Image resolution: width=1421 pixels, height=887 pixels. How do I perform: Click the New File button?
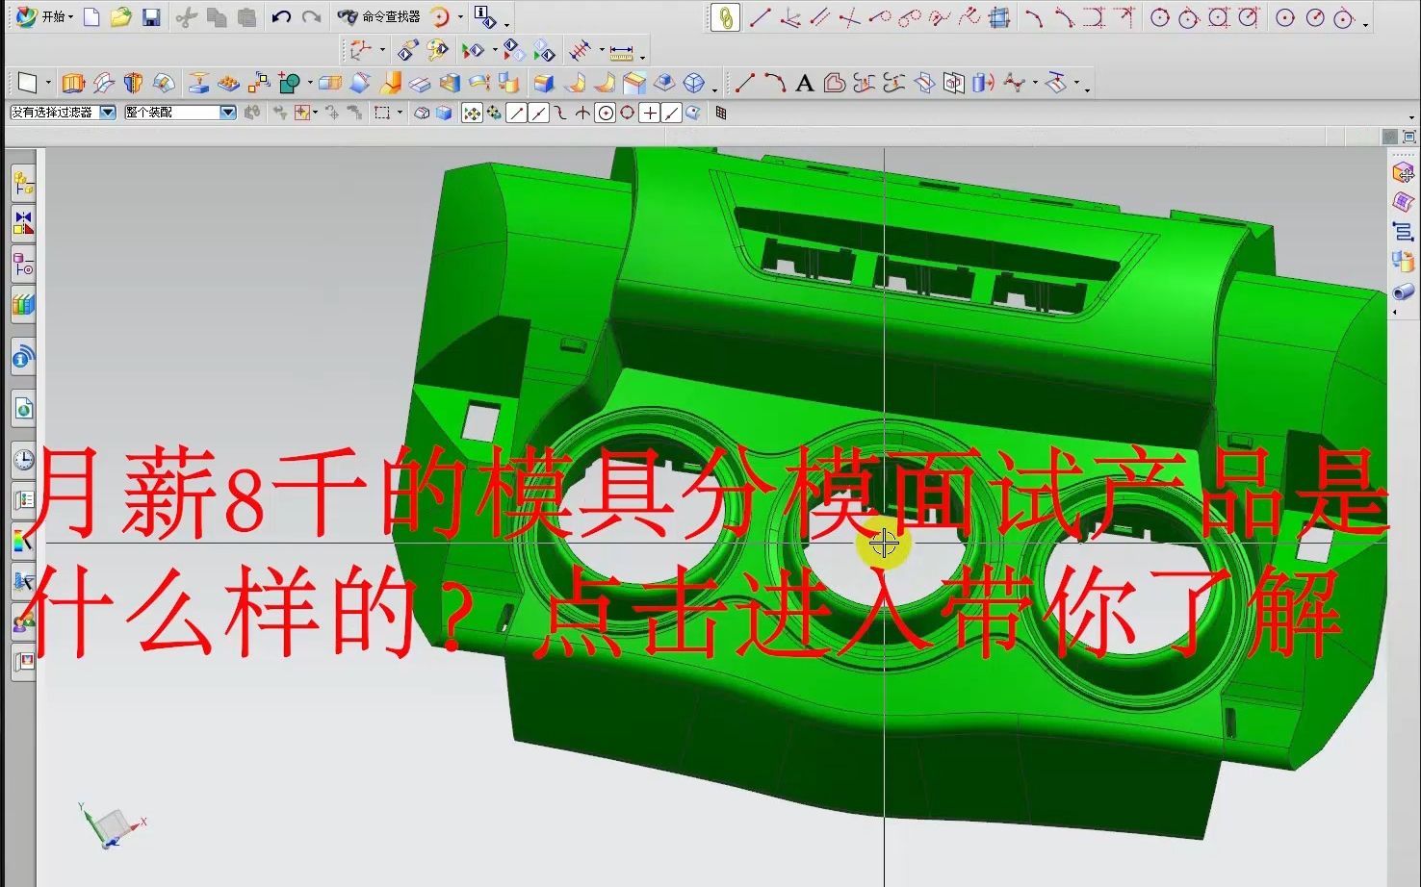click(x=91, y=16)
